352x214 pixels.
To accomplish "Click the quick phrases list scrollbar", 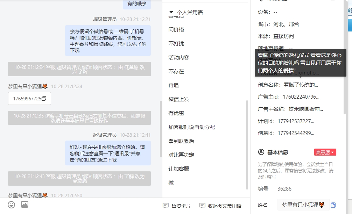I will coord(247,145).
